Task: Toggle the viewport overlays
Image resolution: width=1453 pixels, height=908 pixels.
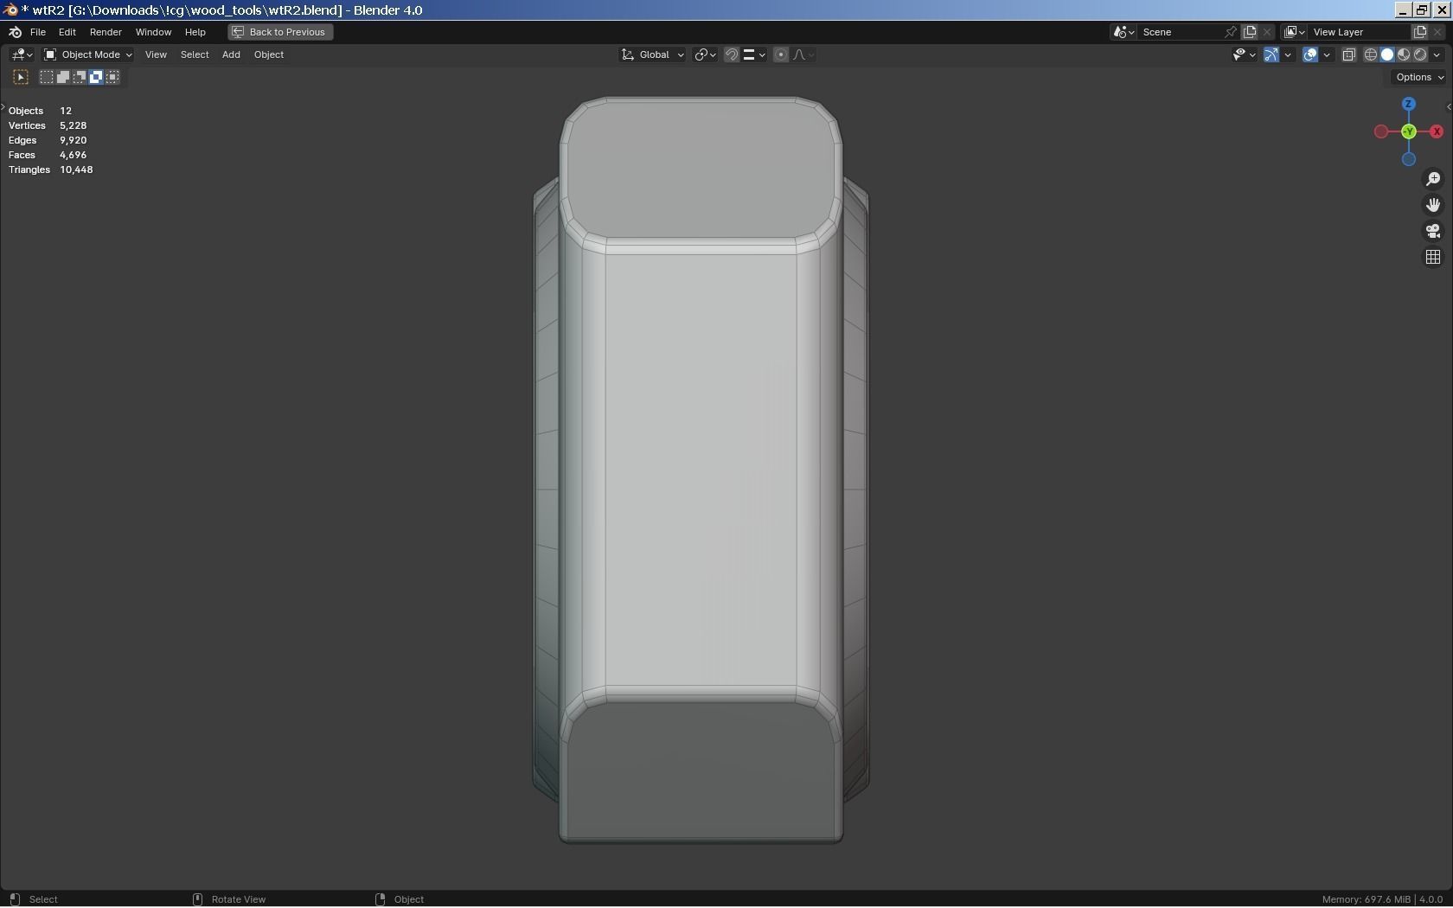Action: click(1310, 54)
